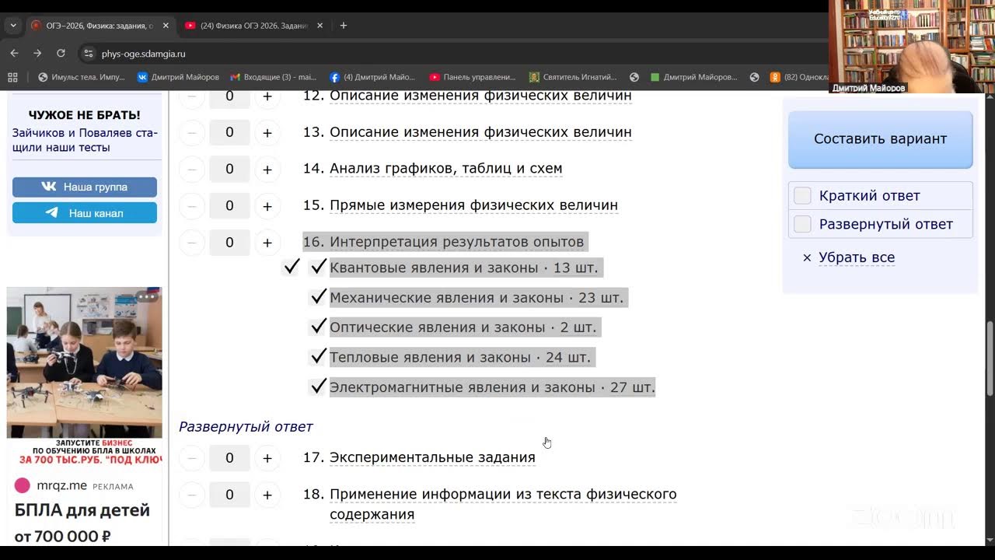Expand 14. Анализ графиков, таблиц и схем
Image resolution: width=995 pixels, height=560 pixels.
click(446, 168)
